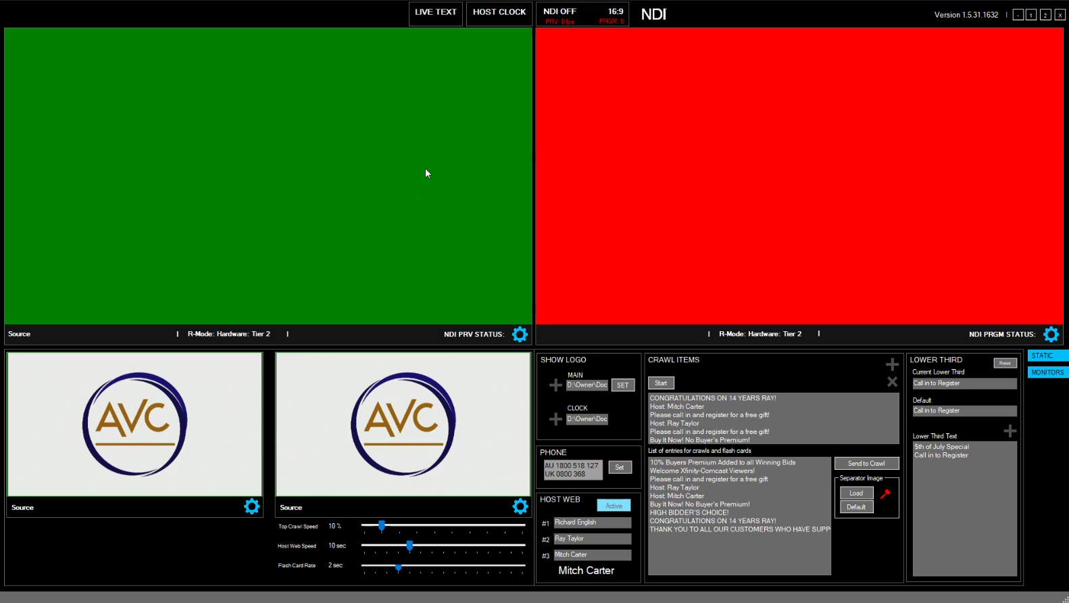Browse for MAIN logo with plus icon

(x=555, y=385)
